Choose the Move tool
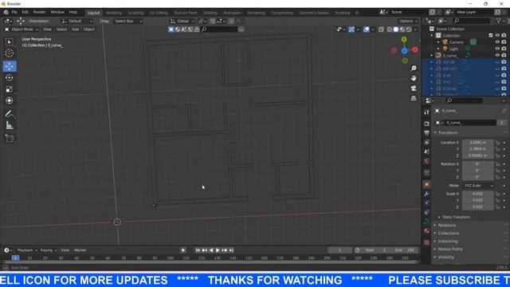This screenshot has height=287, width=510. pyautogui.click(x=10, y=66)
